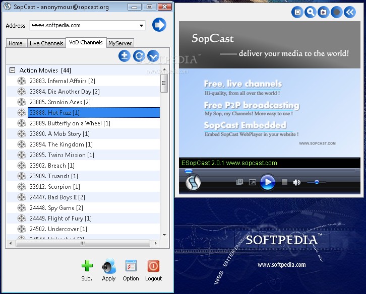Screen dimensions: 366x294
Task: Click the Free P2P broadcasting link
Action: tap(252, 105)
